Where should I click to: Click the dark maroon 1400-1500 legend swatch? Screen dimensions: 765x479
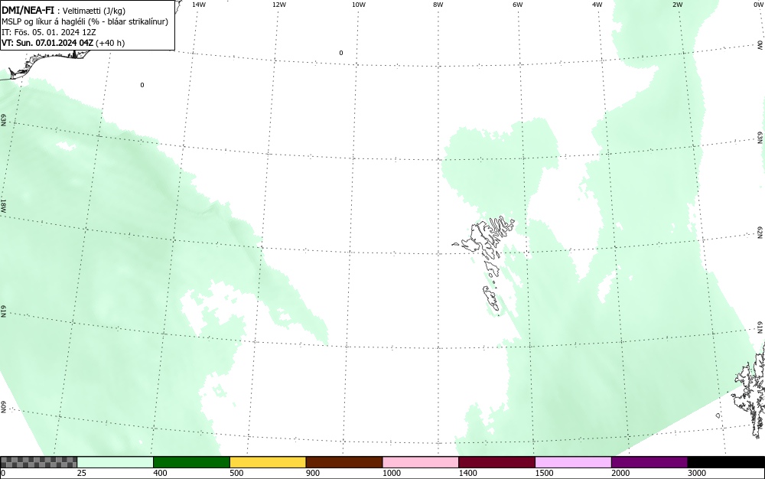[x=496, y=462]
